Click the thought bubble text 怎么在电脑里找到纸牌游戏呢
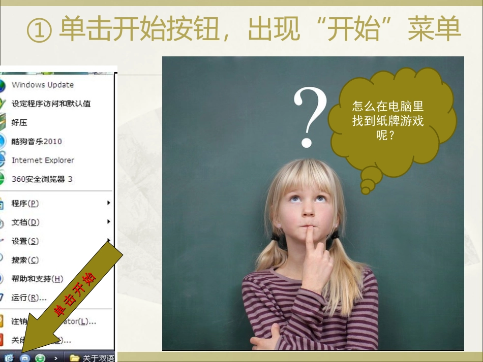The height and width of the screenshot is (362, 483). tap(387, 120)
